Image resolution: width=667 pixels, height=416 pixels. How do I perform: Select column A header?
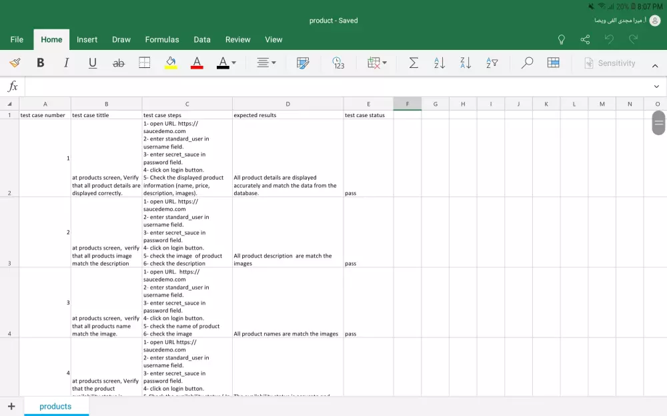(x=45, y=104)
